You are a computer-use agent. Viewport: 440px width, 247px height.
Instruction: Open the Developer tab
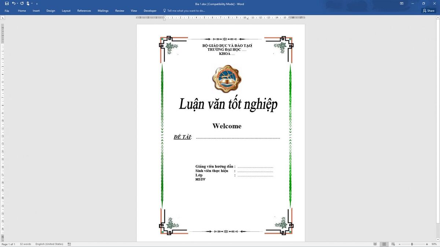(x=150, y=11)
